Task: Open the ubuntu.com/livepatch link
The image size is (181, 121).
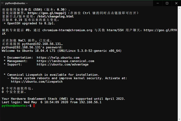Action: (37, 81)
